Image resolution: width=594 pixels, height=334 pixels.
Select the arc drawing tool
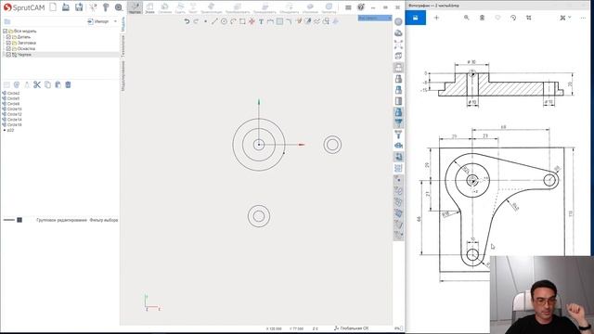tap(233, 21)
